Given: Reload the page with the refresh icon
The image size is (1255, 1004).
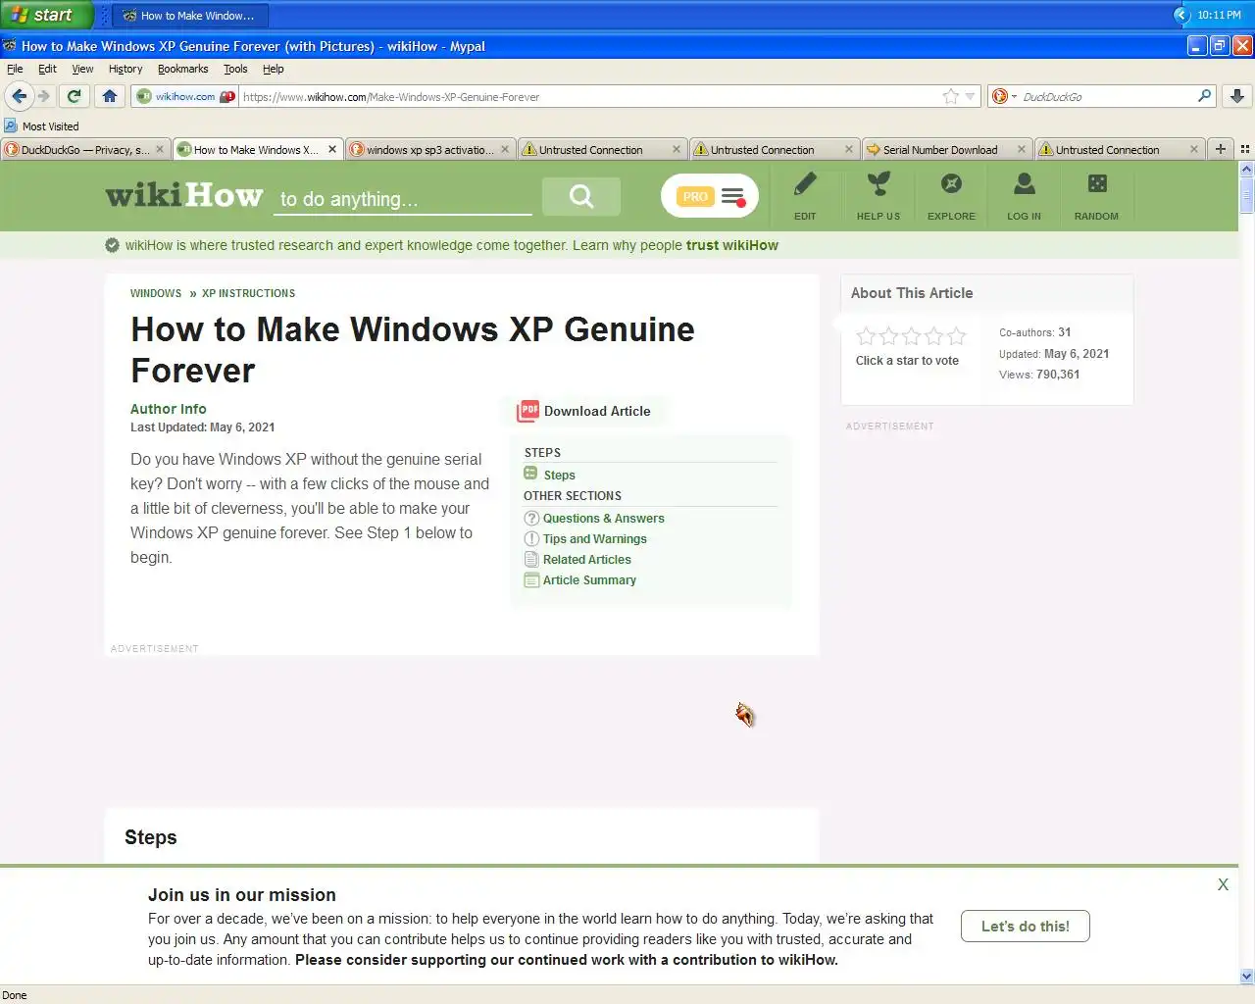Looking at the screenshot, I should pyautogui.click(x=74, y=96).
